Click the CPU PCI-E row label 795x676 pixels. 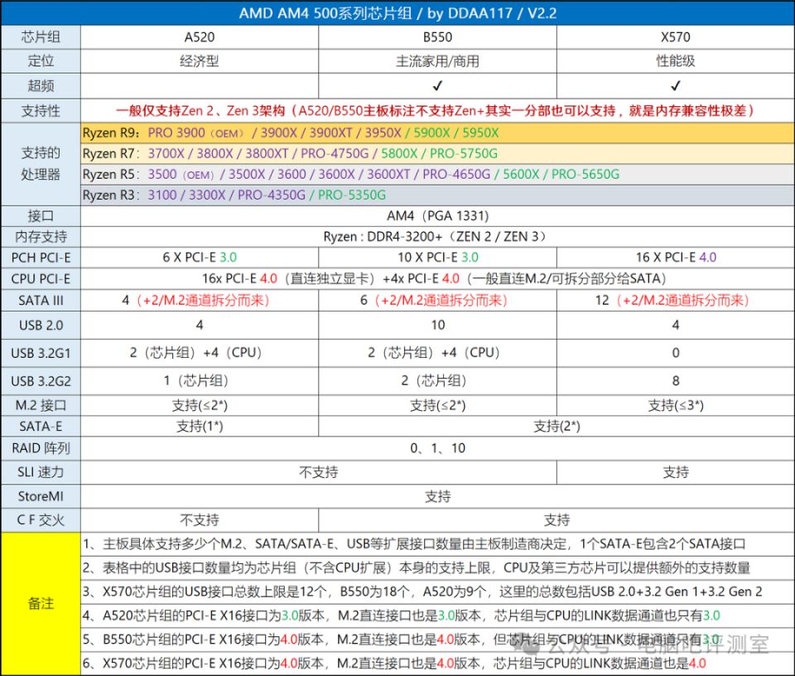pos(41,279)
